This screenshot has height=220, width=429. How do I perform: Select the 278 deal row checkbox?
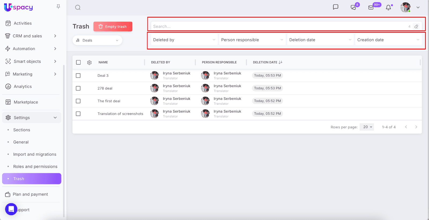78,88
